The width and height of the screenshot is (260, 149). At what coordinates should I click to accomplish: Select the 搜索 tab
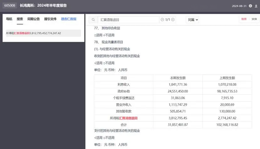pyautogui.click(x=20, y=19)
